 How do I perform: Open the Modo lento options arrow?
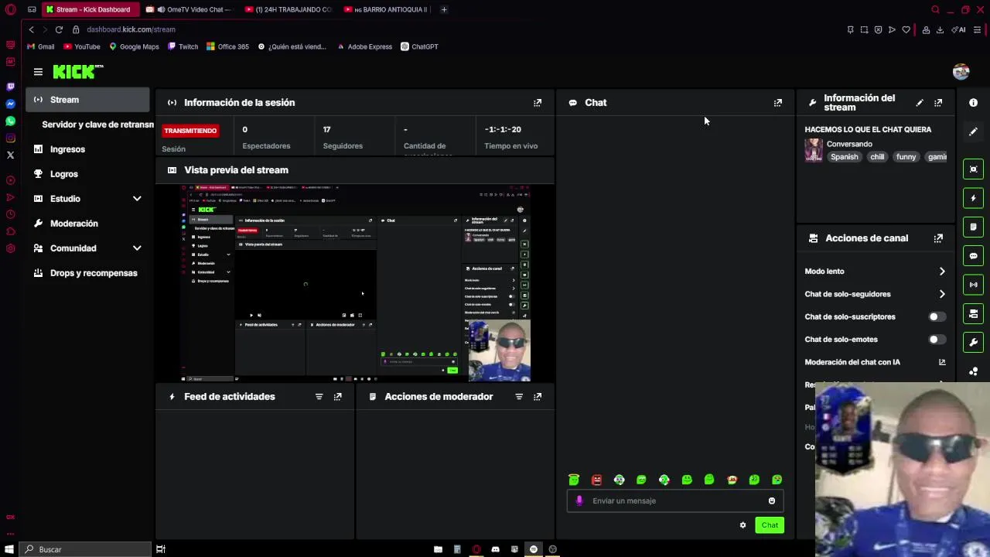pos(941,272)
